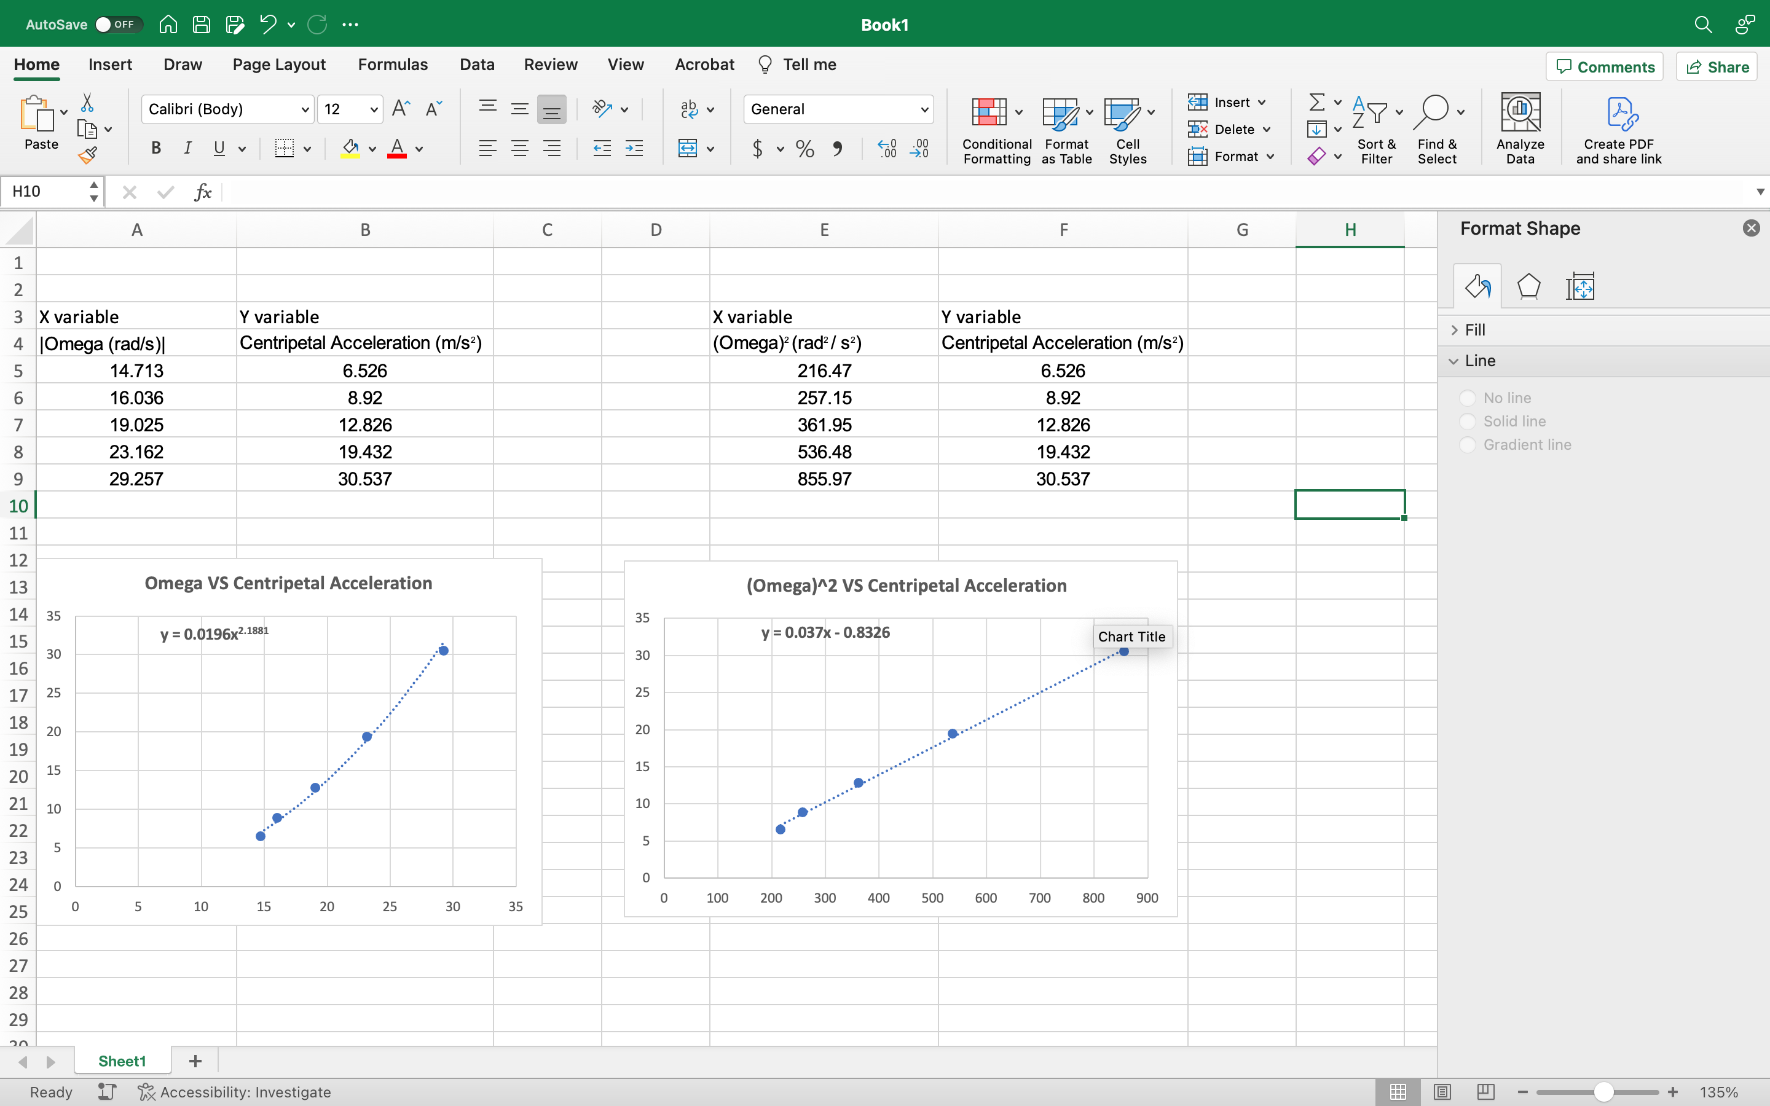Click the Increase Indent icon

pos(634,149)
